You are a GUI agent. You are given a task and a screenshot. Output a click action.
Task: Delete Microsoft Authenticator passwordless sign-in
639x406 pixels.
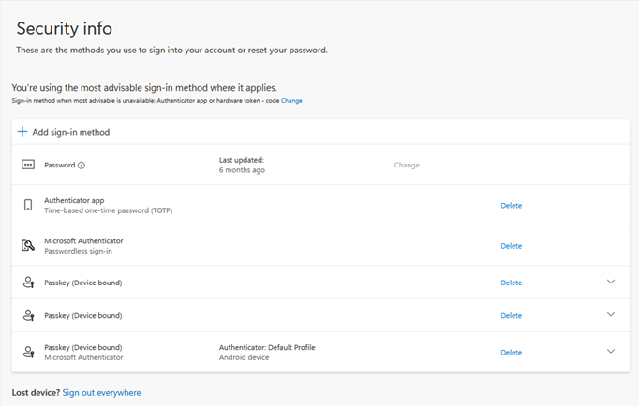511,246
